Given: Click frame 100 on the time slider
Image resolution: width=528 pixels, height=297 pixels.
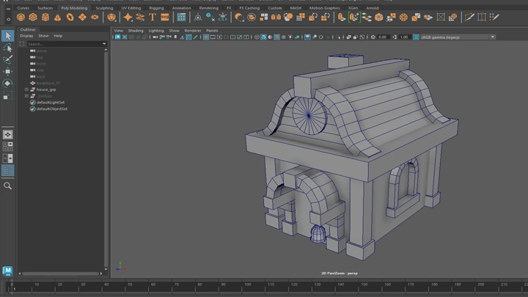Looking at the screenshot, I should point(247,285).
